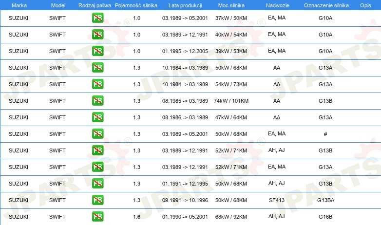Screen dimensions: 381x225
Task: Click the production years 01.1995 -> 12.2005
Action: point(185,51)
